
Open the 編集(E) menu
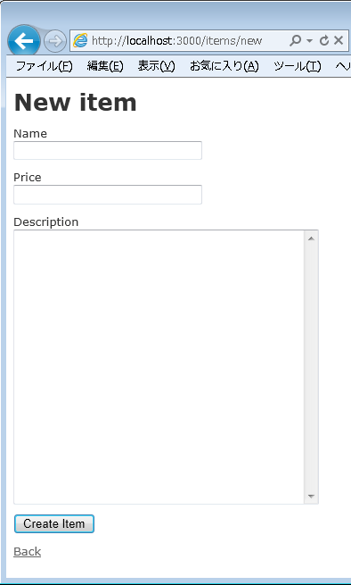click(x=105, y=66)
